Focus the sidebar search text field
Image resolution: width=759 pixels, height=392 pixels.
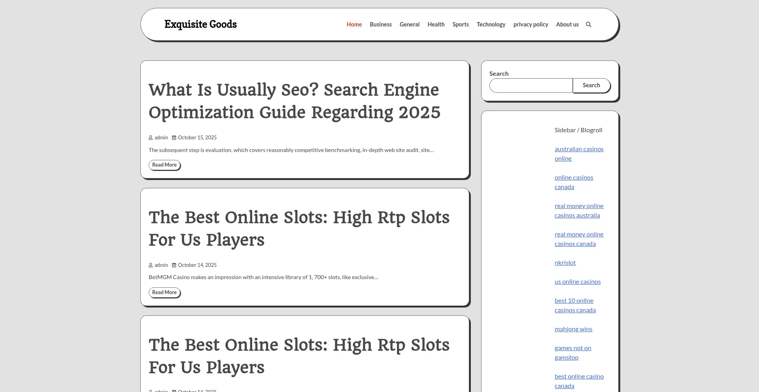pos(531,85)
